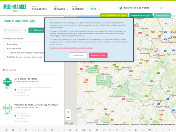Open the Pharmacie en ligne tab
This screenshot has height=132, width=176.
point(141,16)
